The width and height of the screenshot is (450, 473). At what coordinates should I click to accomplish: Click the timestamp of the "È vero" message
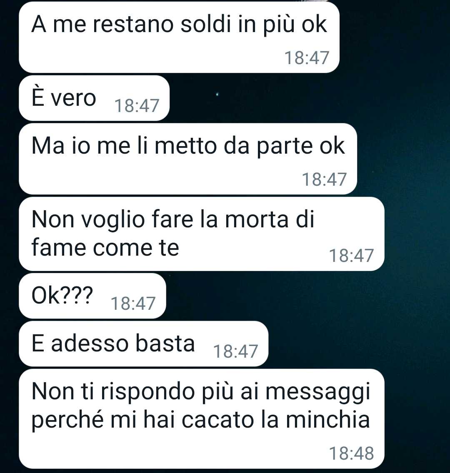(137, 106)
